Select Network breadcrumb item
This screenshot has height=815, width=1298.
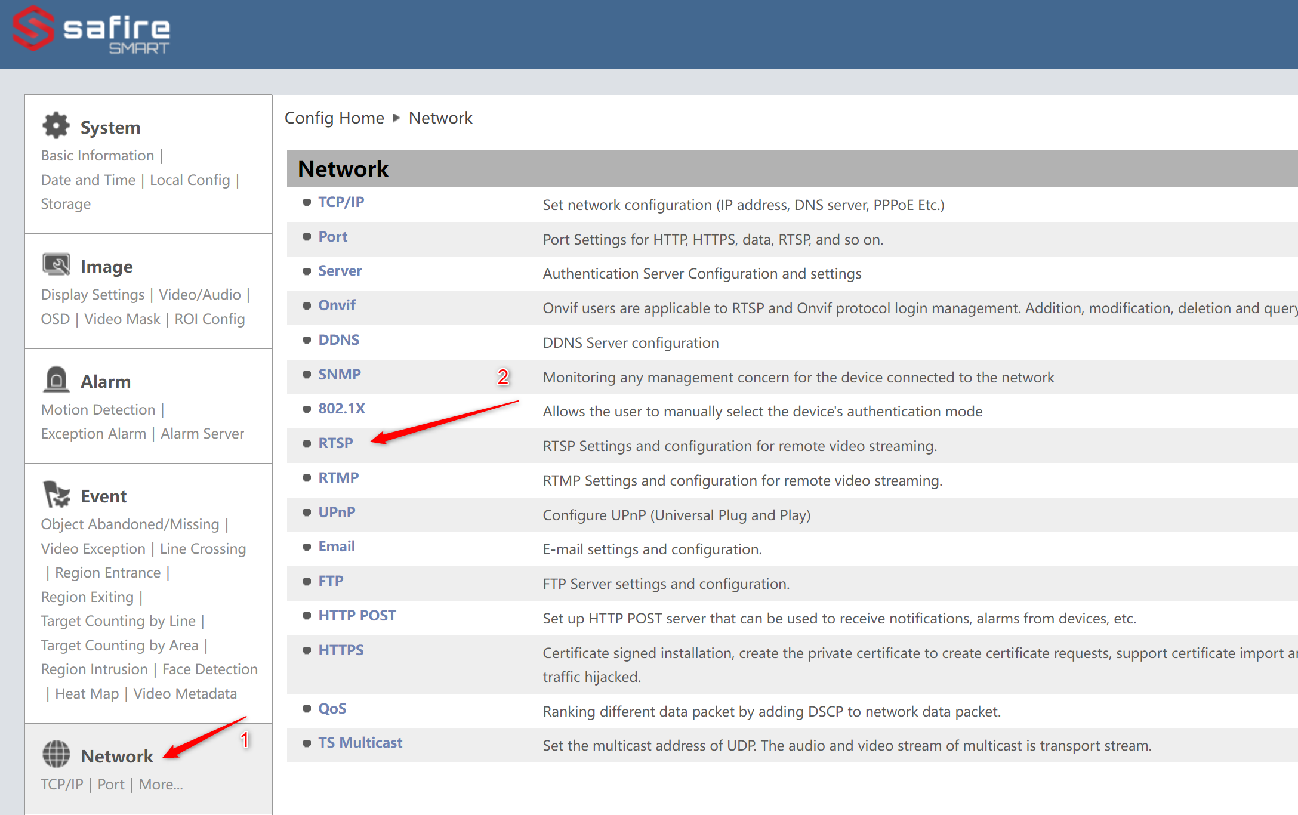click(440, 118)
